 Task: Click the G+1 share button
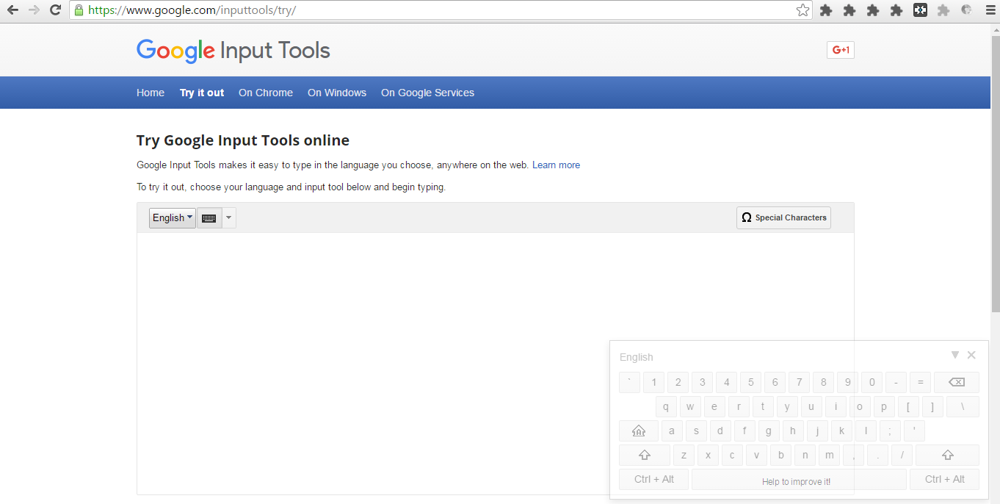click(840, 49)
